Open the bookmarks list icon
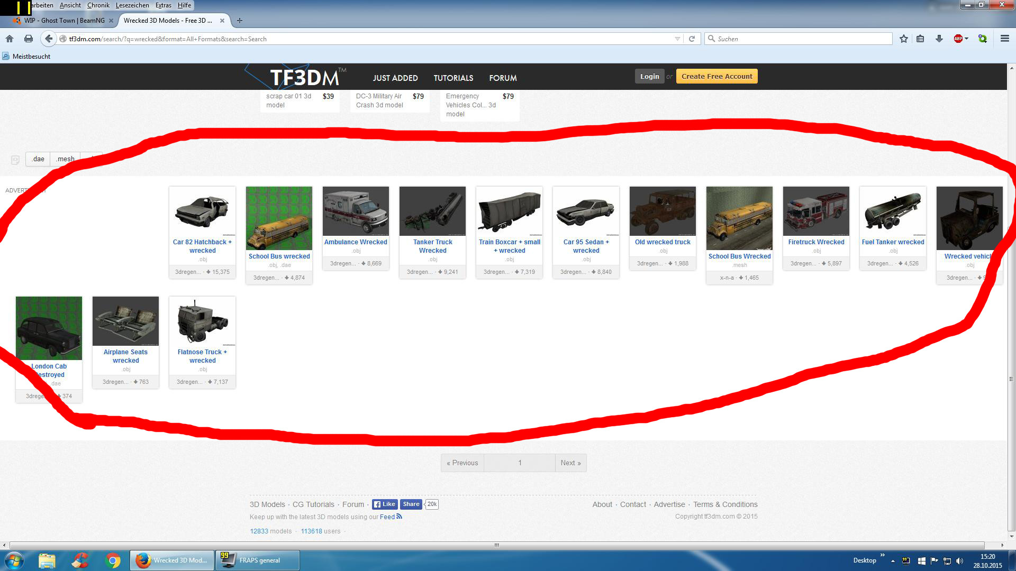Image resolution: width=1016 pixels, height=571 pixels. (x=920, y=39)
